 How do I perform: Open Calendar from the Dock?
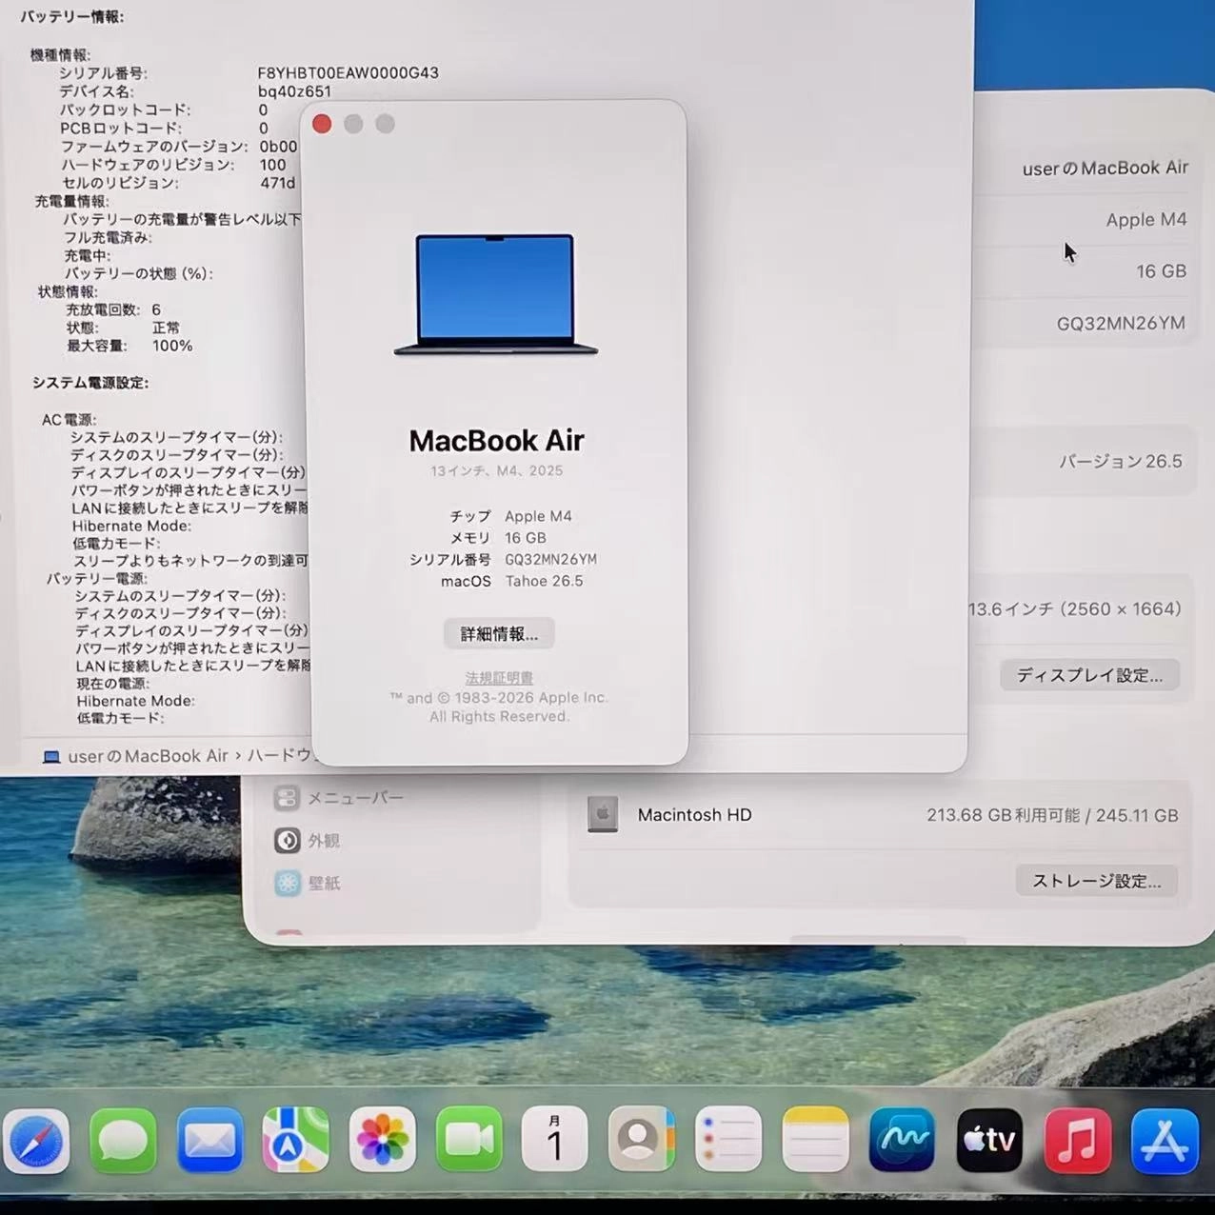tap(555, 1140)
